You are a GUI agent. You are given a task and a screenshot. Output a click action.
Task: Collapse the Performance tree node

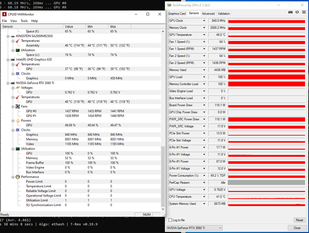(13, 177)
